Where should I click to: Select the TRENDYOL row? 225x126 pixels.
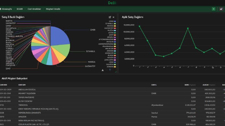point(112,105)
